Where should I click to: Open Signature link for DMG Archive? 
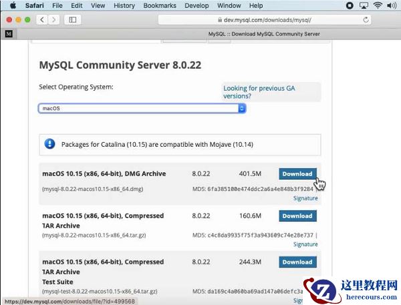(305, 198)
